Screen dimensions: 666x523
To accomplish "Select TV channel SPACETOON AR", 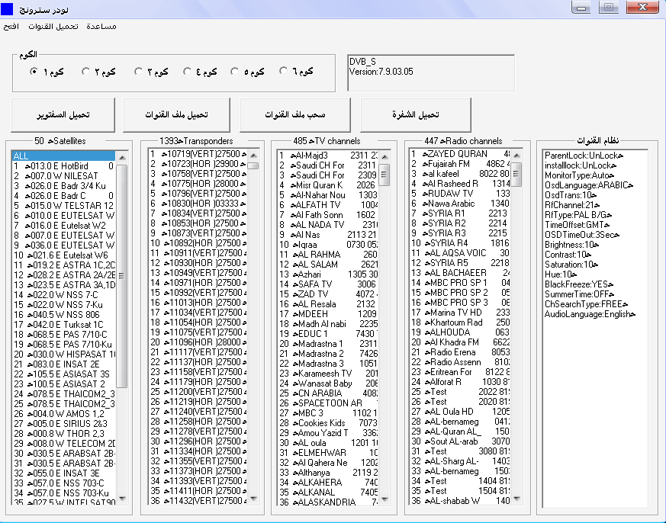I will point(327,403).
